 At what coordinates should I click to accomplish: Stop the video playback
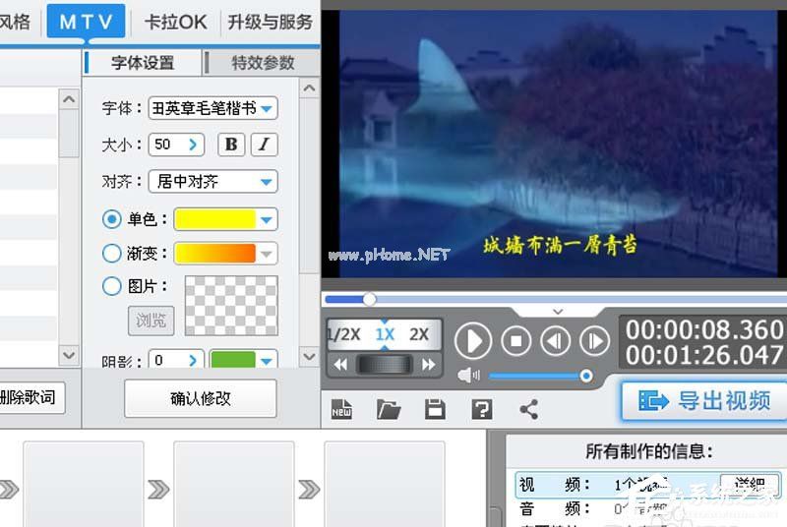click(x=515, y=341)
